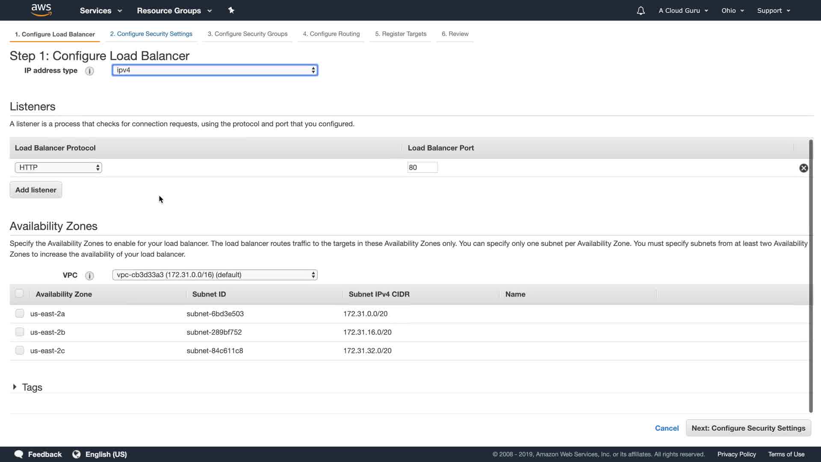Viewport: 821px width, 462px height.
Task: Expand the Tags section
Action: click(x=15, y=387)
